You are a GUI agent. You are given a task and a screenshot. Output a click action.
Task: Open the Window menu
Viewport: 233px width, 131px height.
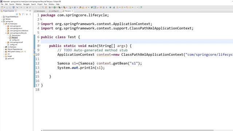pos(51,4)
